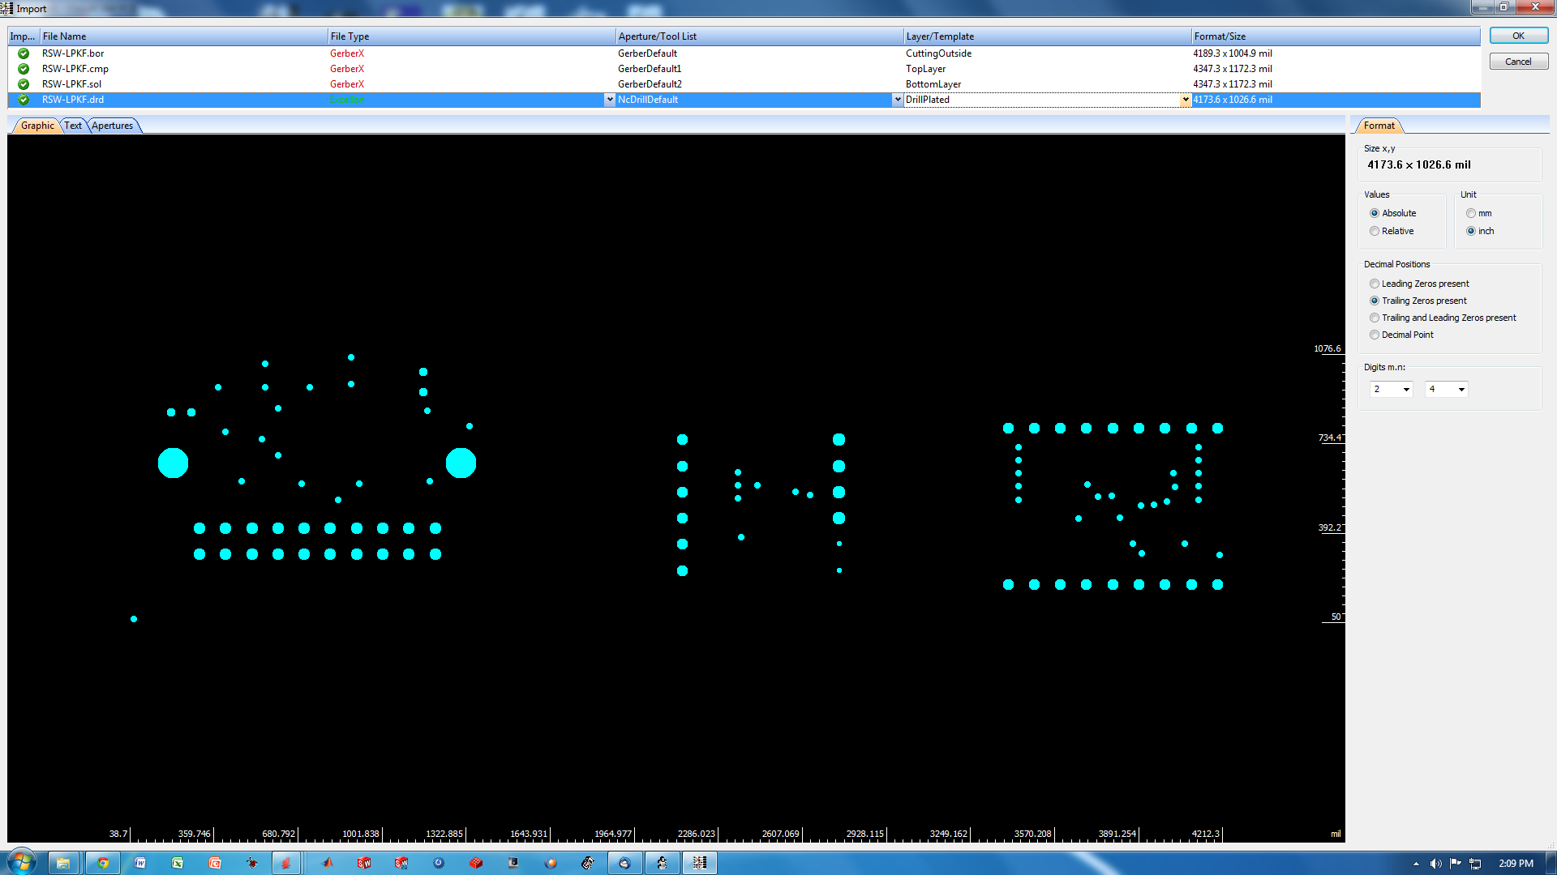Viewport: 1557px width, 875px height.
Task: Switch to the Apertures tab
Action: 112,126
